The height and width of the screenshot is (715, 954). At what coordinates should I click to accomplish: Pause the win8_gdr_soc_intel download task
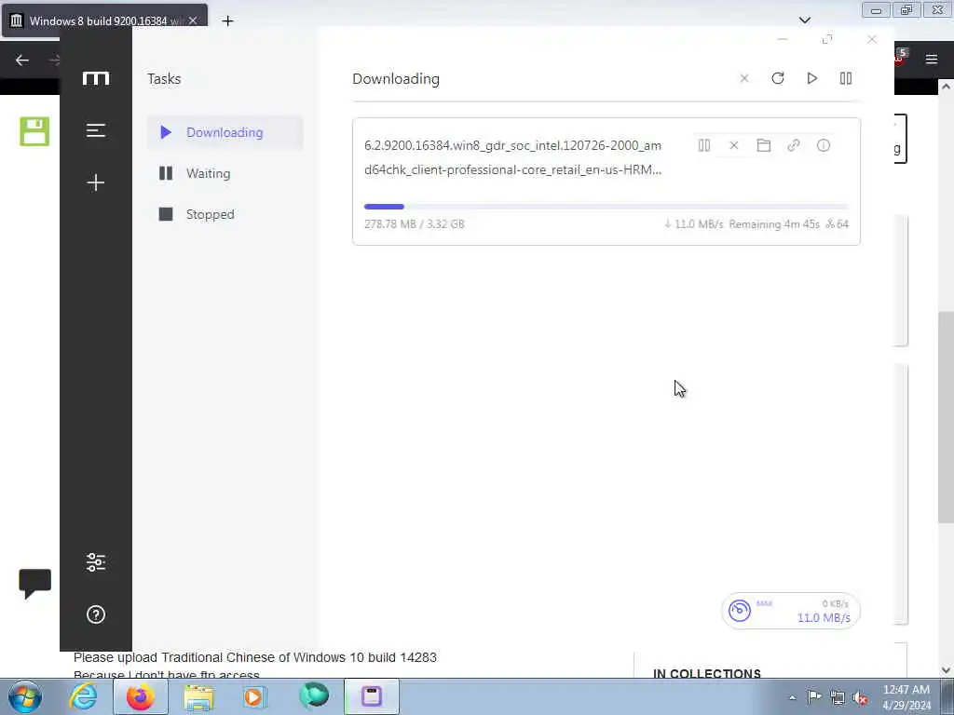coord(704,145)
